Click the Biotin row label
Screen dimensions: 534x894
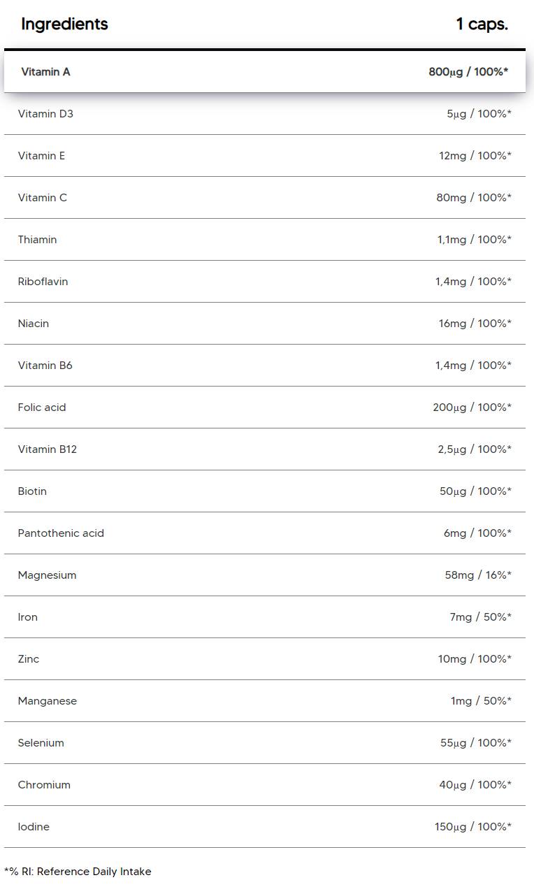click(x=32, y=491)
